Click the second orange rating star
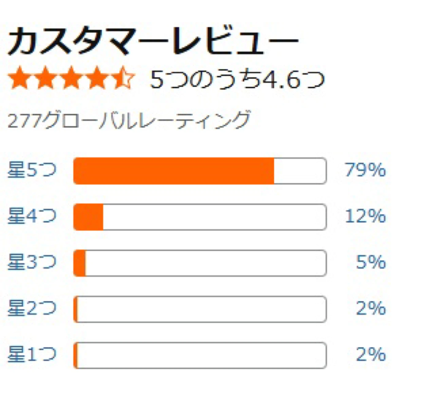 [x=46, y=78]
